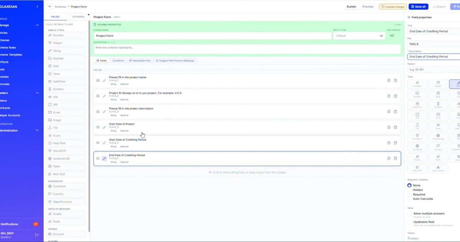
Task: Choose Boolean in the Field properties Type grid
Action: (x=417, y=94)
